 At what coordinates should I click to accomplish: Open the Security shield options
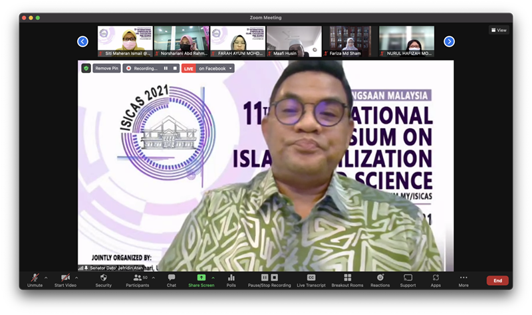(x=103, y=278)
